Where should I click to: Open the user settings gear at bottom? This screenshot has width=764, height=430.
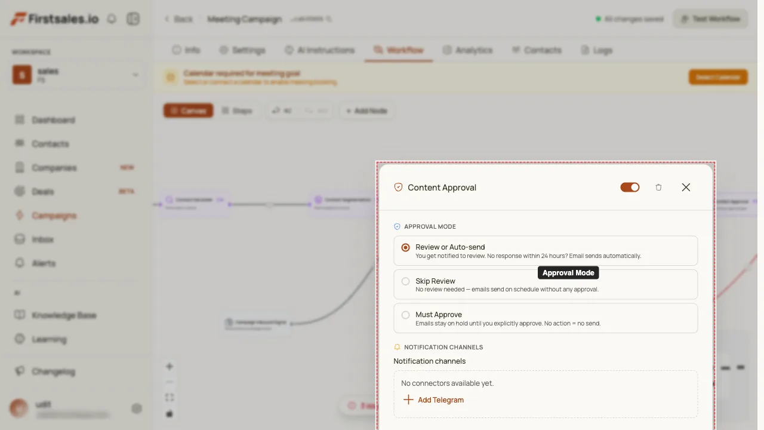coord(137,408)
